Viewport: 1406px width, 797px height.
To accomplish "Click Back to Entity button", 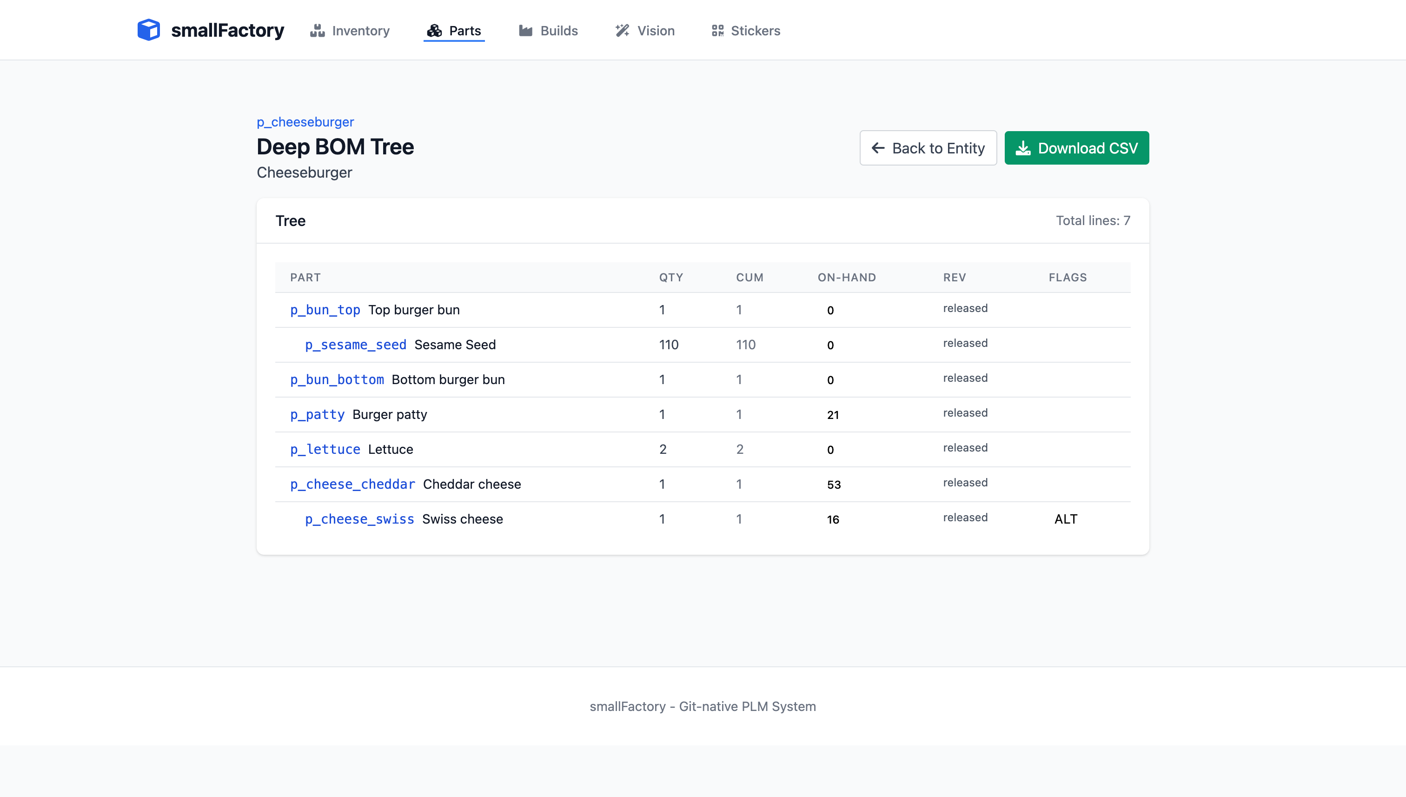I will tap(928, 148).
